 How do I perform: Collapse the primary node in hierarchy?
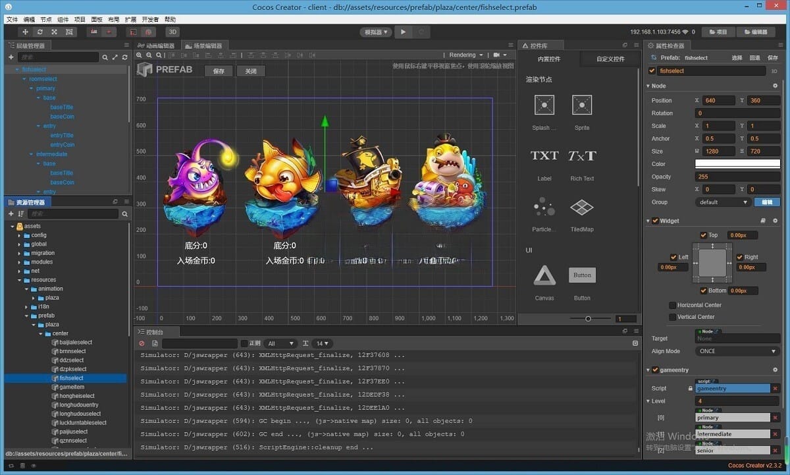point(32,88)
